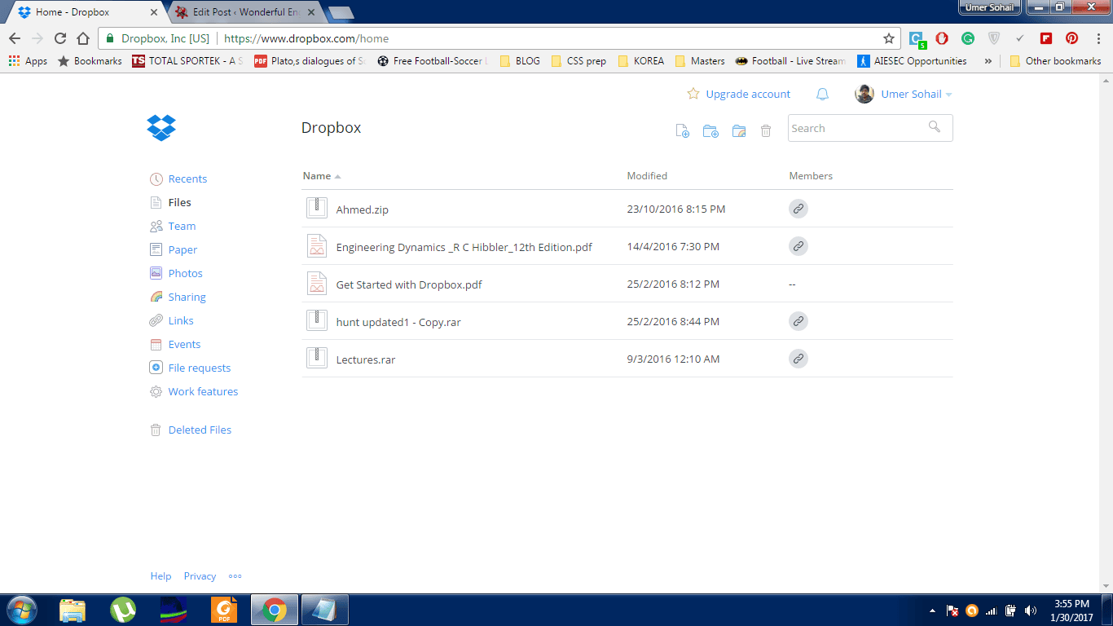Show more bookmarks via overflow chevron
Viewport: 1113px width, 626px height.
(x=988, y=61)
